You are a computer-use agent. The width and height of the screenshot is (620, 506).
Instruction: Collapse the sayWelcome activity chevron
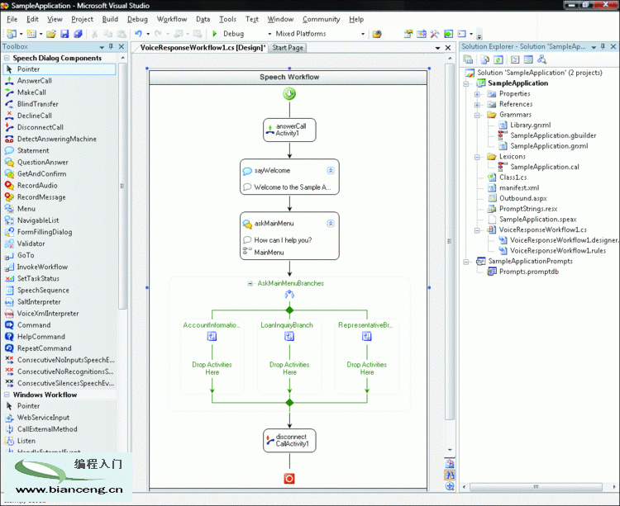coord(331,171)
